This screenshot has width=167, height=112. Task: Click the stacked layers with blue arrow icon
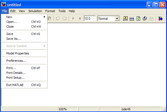(145, 19)
